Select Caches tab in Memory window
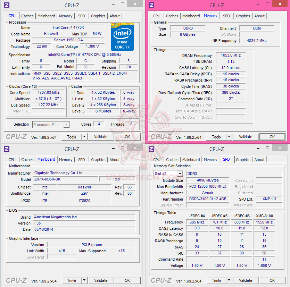 pyautogui.click(x=172, y=16)
